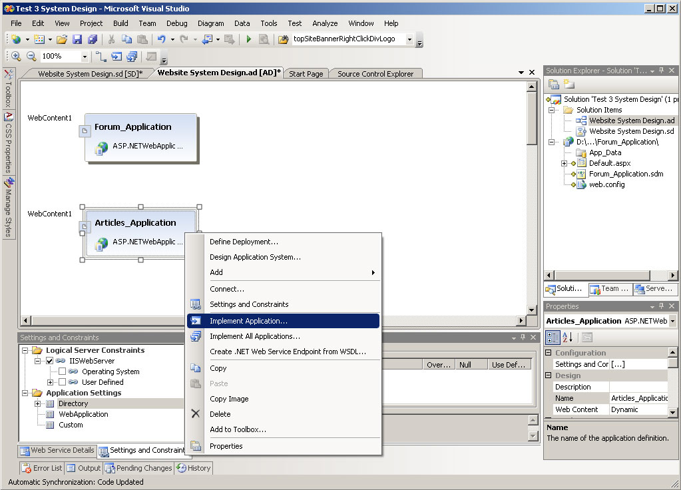Viewport: 681px width, 490px height.
Task: Click the green Start Debugging arrow
Action: (248, 39)
